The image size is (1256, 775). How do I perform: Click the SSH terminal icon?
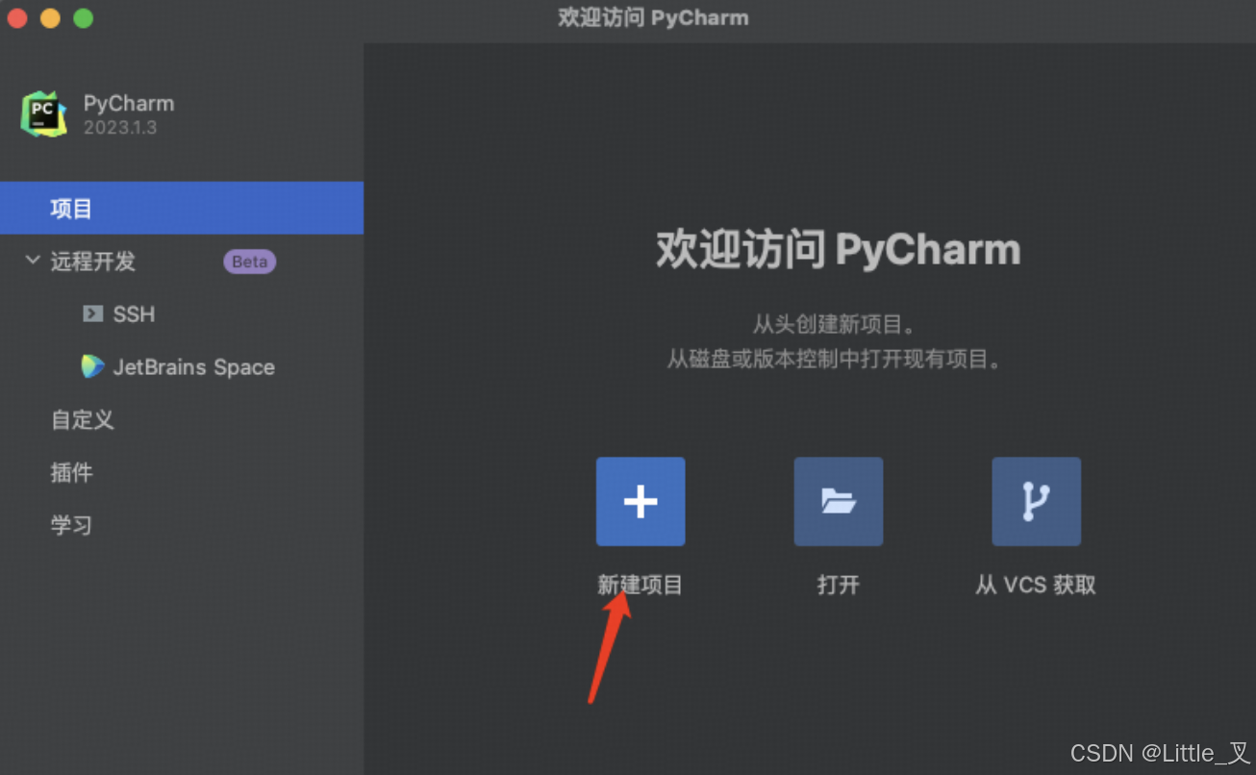point(92,313)
